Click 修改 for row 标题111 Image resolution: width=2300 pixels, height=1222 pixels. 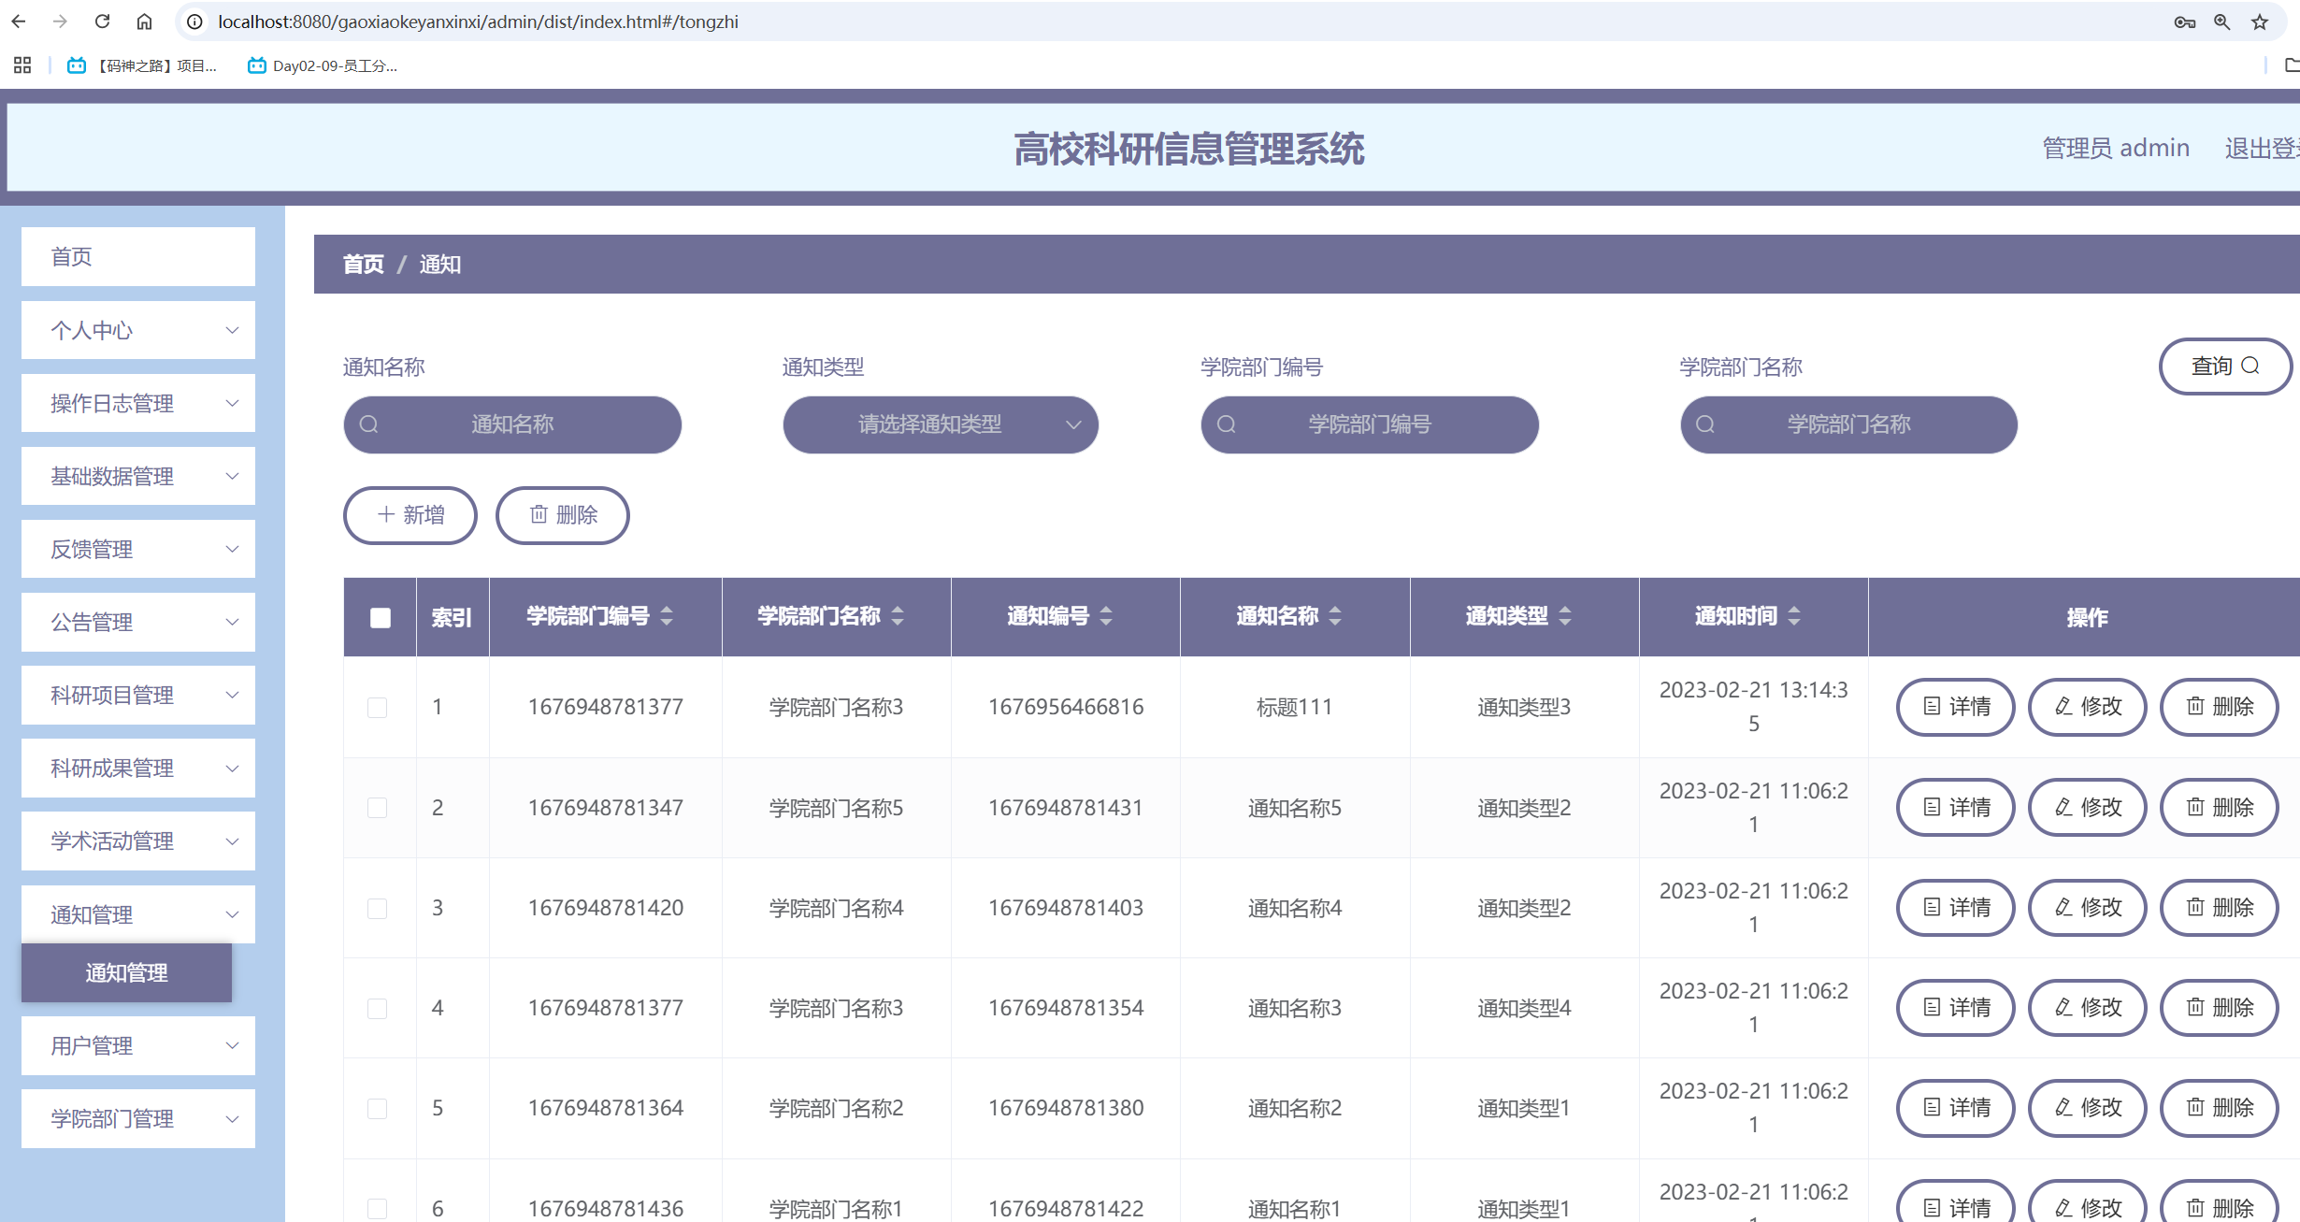2088,707
